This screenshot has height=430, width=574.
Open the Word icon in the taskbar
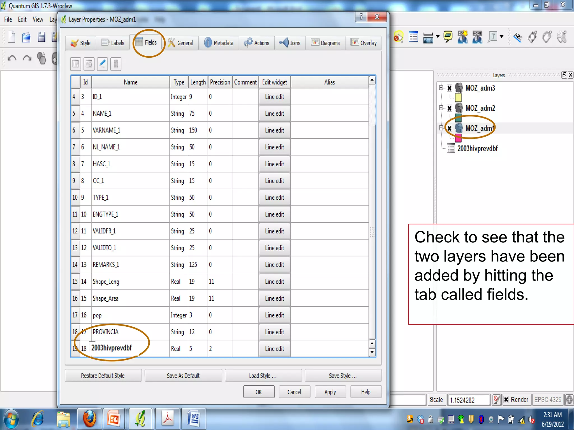coord(194,419)
